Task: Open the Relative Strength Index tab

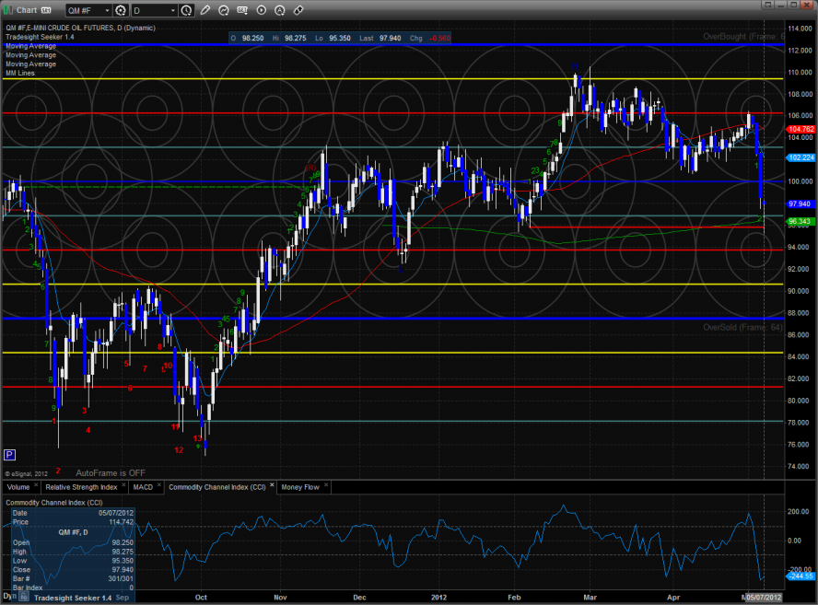Action: tap(82, 486)
